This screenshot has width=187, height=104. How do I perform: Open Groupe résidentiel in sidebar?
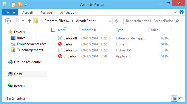tap(28, 62)
